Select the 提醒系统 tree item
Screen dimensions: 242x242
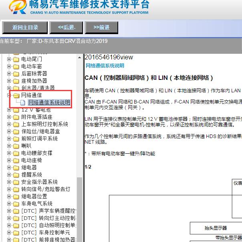point(32,175)
